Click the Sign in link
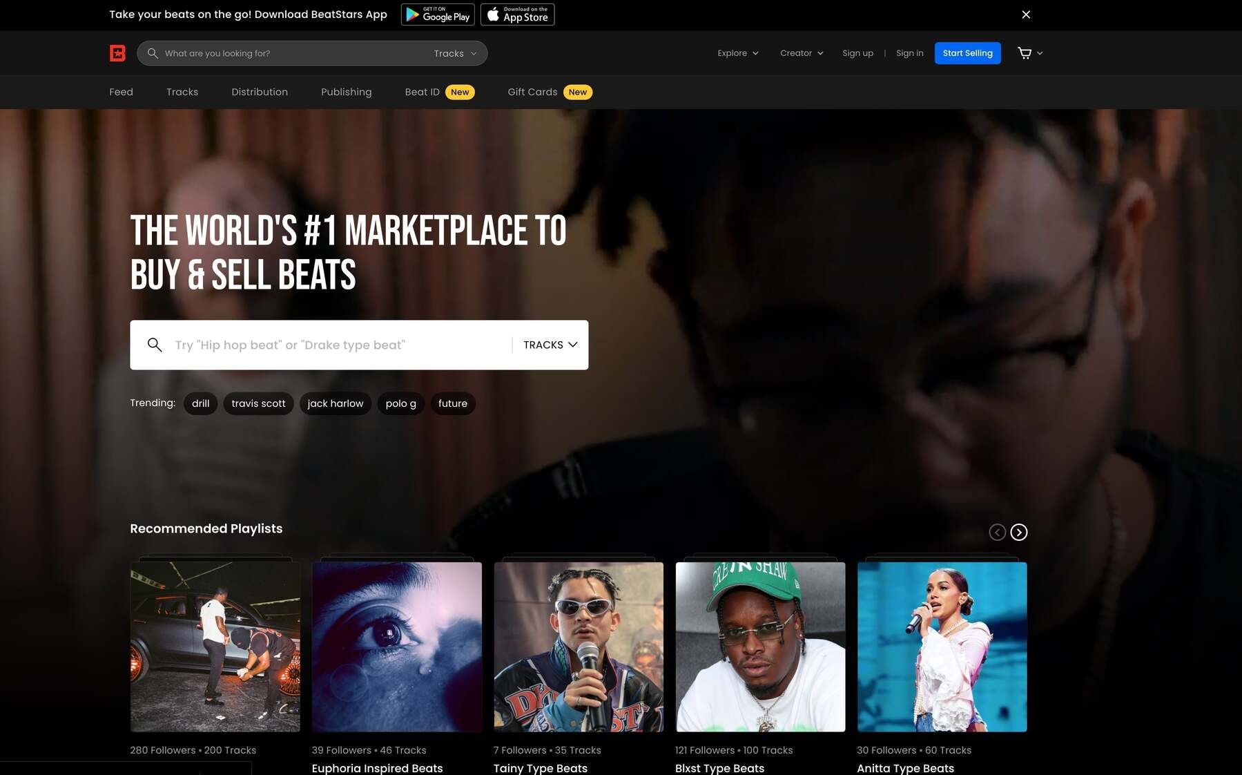The image size is (1242, 775). (909, 52)
